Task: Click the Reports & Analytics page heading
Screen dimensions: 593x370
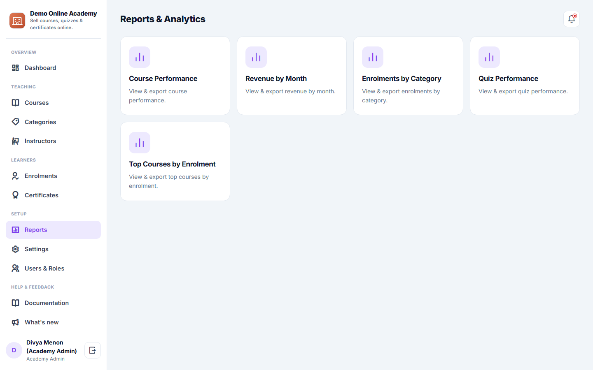Action: tap(163, 19)
